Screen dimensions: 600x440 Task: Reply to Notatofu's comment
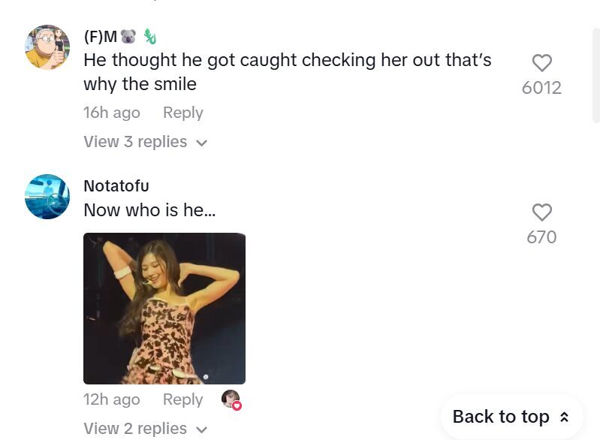click(183, 399)
